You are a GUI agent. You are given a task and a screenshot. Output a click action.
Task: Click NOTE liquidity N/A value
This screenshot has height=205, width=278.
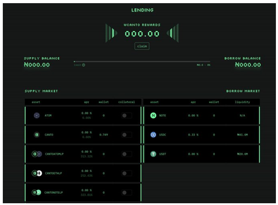click(242, 116)
